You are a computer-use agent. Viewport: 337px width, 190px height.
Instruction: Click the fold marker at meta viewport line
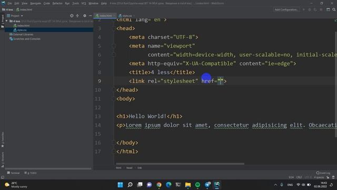pos(114,46)
